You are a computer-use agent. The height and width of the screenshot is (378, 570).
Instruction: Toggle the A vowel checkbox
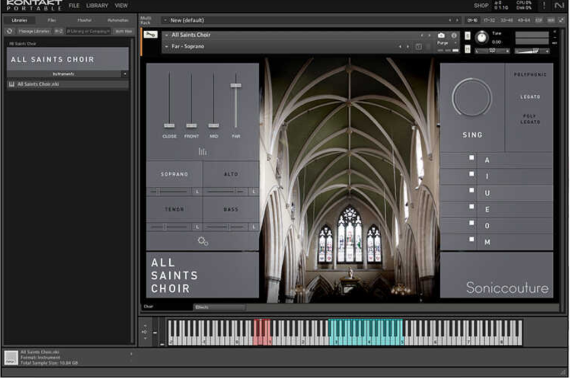471,158
